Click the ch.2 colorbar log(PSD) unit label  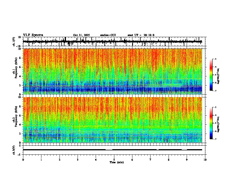point(218,124)
